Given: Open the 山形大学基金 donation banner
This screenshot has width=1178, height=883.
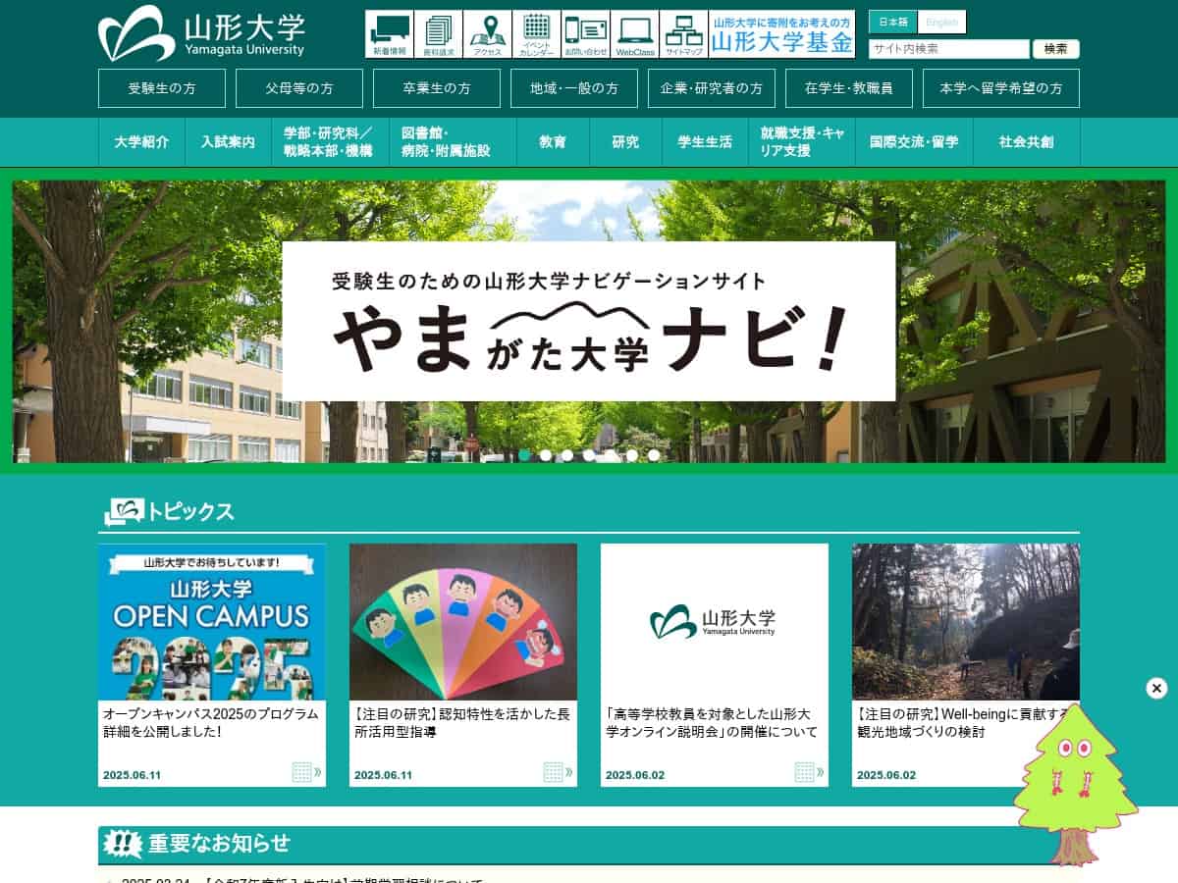Looking at the screenshot, I should [x=781, y=34].
